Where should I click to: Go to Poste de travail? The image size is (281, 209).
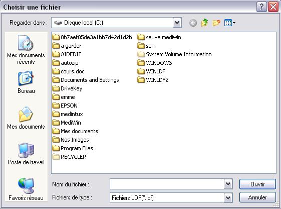(x=26, y=154)
